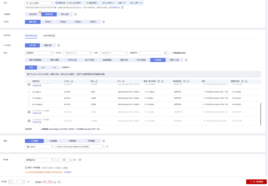Image resolution: width=268 pixels, height=186 pixels.
Task: Open help icon after the spec category tabs
Action: tap(186, 60)
